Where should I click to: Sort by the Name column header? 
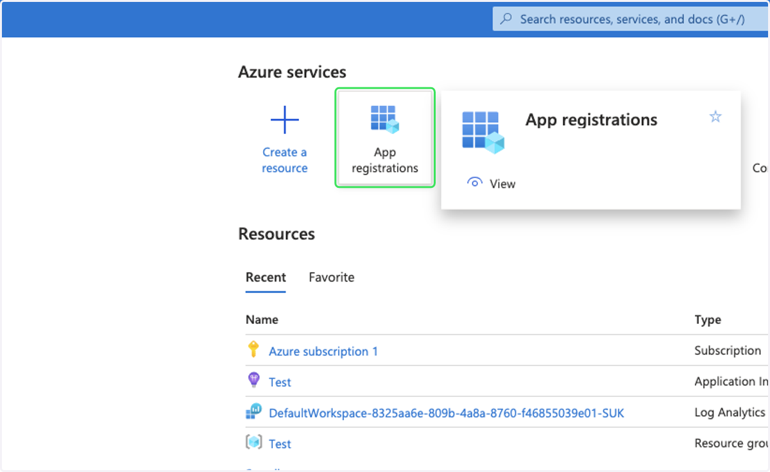tap(262, 319)
